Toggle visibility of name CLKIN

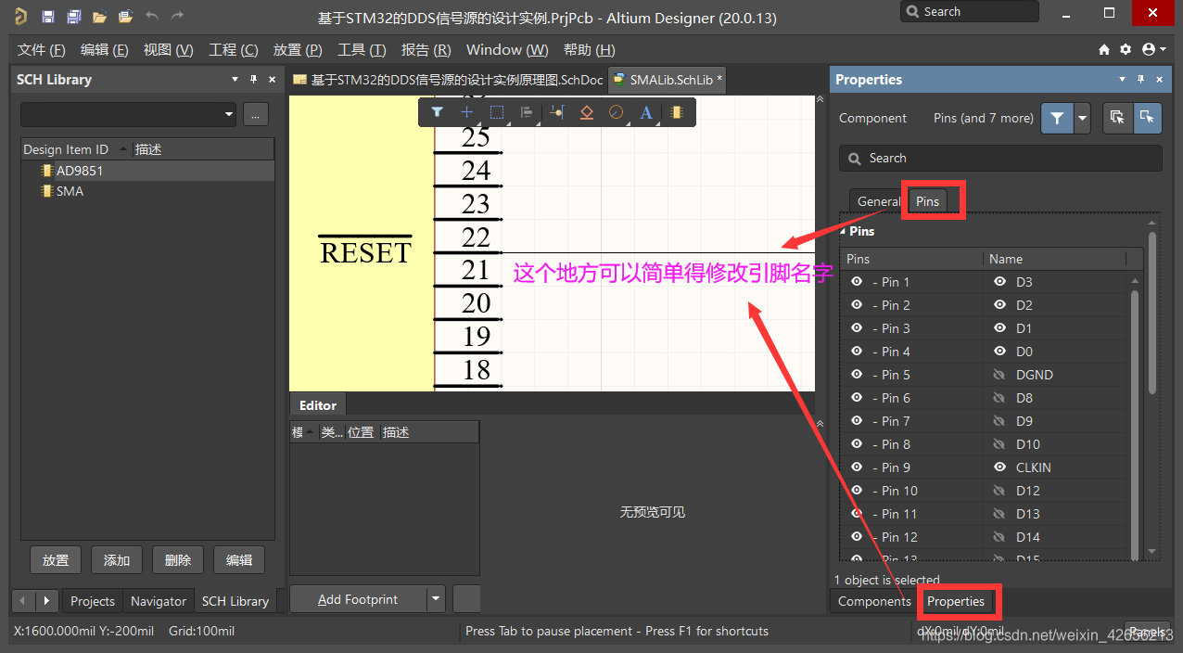pos(999,467)
